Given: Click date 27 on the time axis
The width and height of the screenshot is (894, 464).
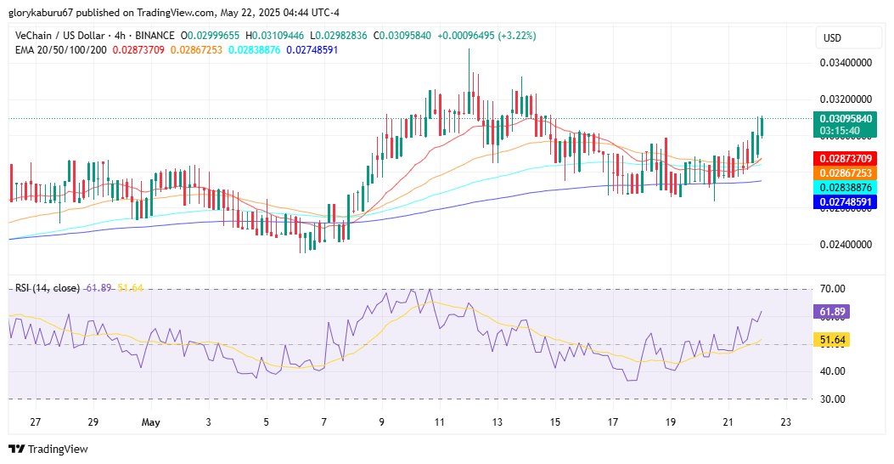Looking at the screenshot, I should point(36,422).
